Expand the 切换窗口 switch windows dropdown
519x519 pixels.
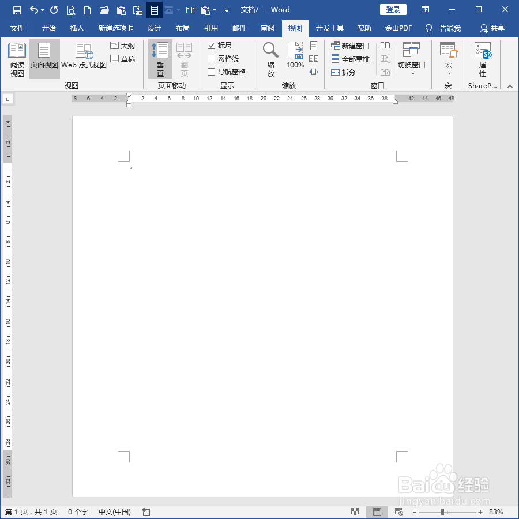pyautogui.click(x=413, y=73)
